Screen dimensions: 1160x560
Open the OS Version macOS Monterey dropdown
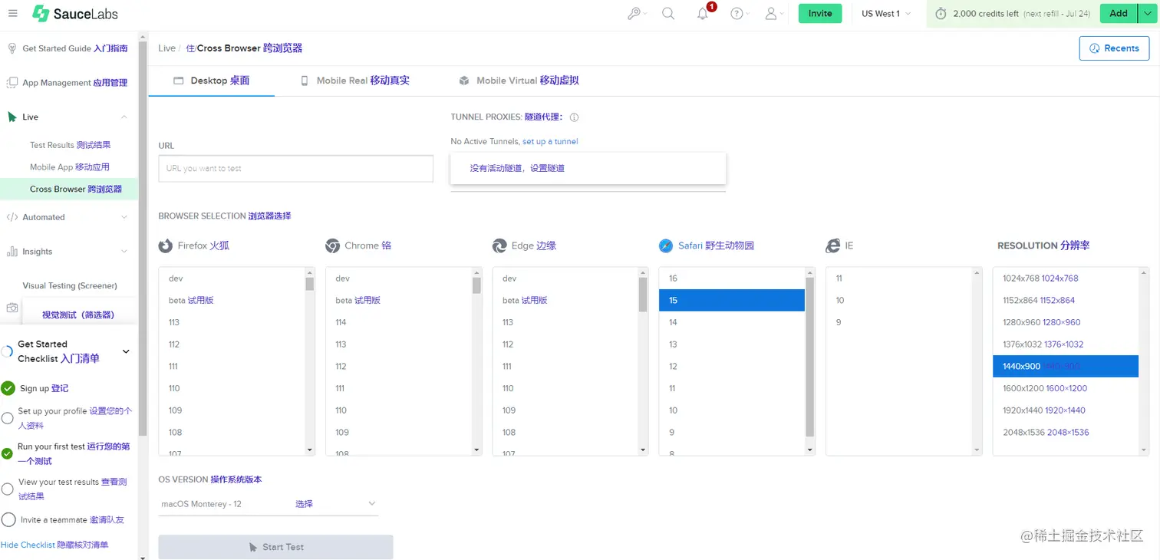point(269,504)
